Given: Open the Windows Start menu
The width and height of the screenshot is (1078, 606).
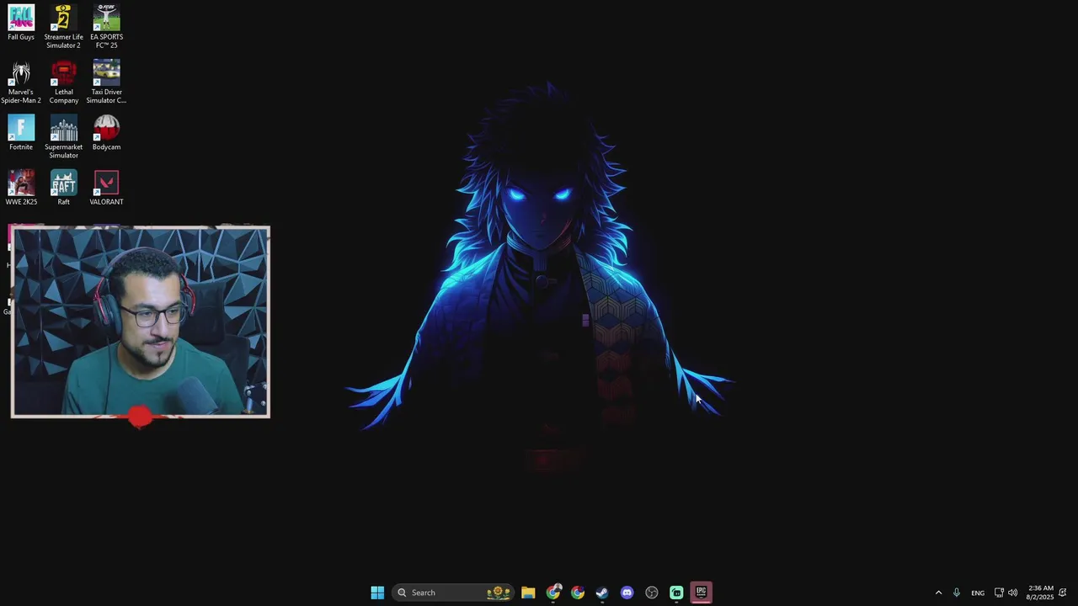Looking at the screenshot, I should [377, 593].
